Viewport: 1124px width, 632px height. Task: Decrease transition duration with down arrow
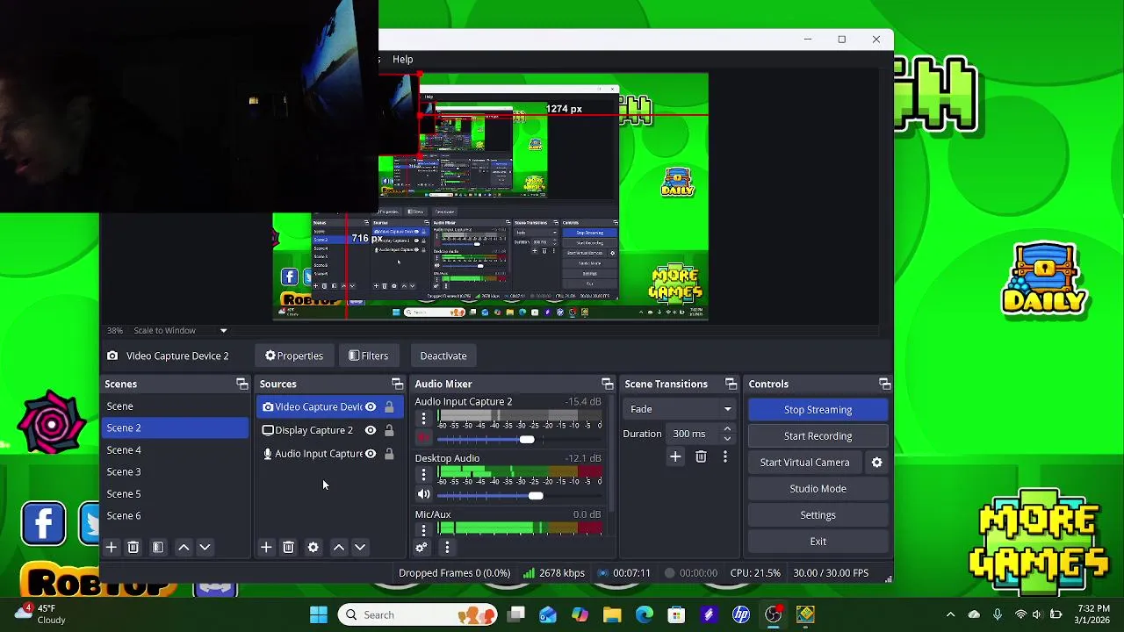(x=727, y=438)
